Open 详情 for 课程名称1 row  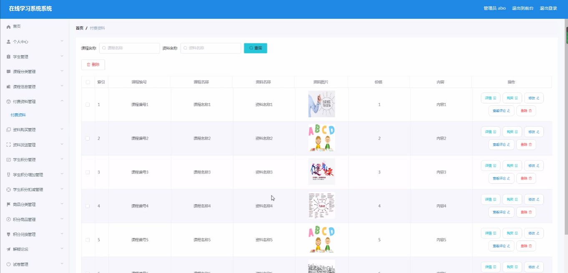tap(490, 98)
